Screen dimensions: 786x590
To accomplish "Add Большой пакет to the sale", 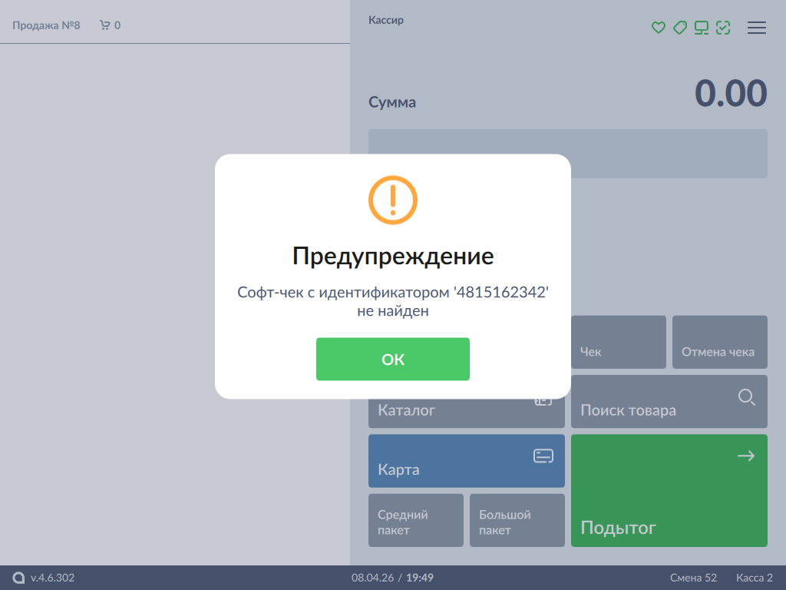I will click(517, 521).
